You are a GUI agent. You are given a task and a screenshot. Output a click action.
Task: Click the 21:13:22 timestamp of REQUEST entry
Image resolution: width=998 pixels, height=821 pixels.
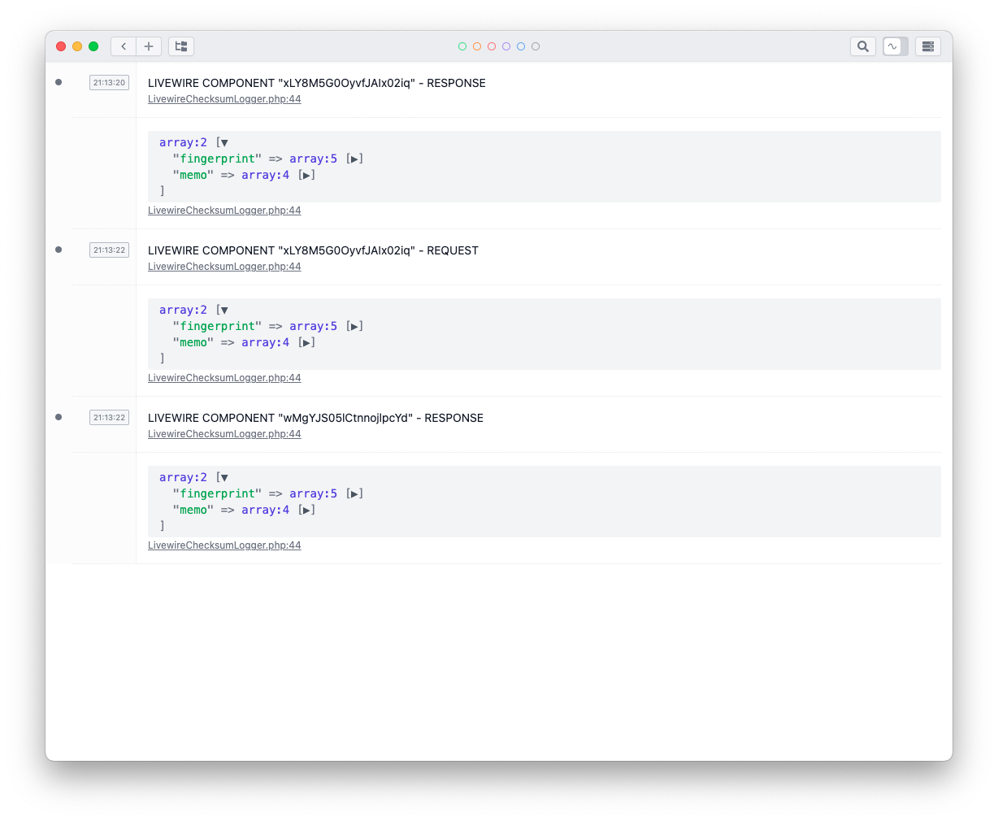(x=109, y=250)
